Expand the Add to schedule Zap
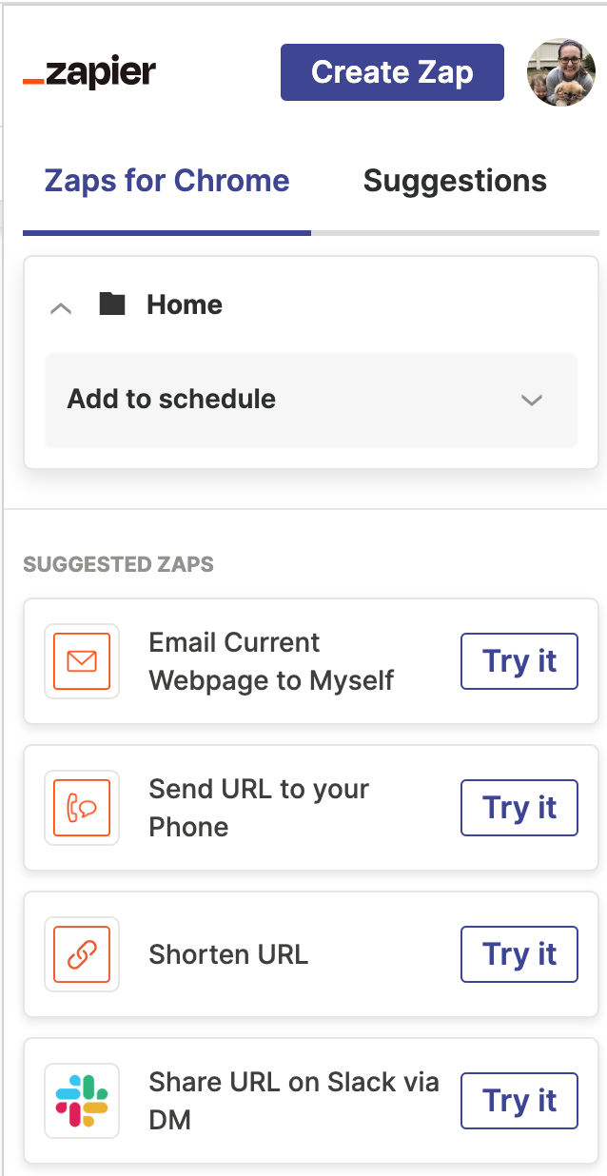The width and height of the screenshot is (607, 1176). (532, 400)
